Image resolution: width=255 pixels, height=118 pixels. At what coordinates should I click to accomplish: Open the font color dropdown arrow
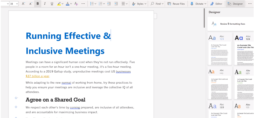click(71, 4)
